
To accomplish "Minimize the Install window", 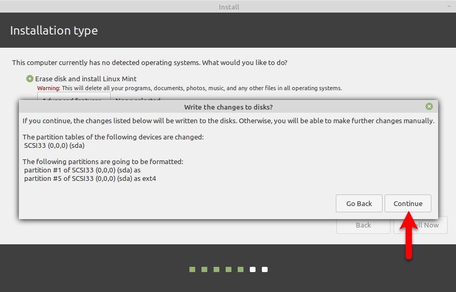I will (449, 6).
